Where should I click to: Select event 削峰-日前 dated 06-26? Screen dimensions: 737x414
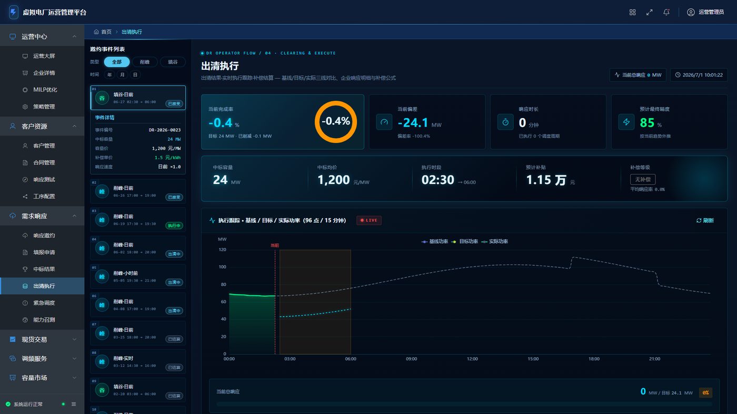point(138,191)
